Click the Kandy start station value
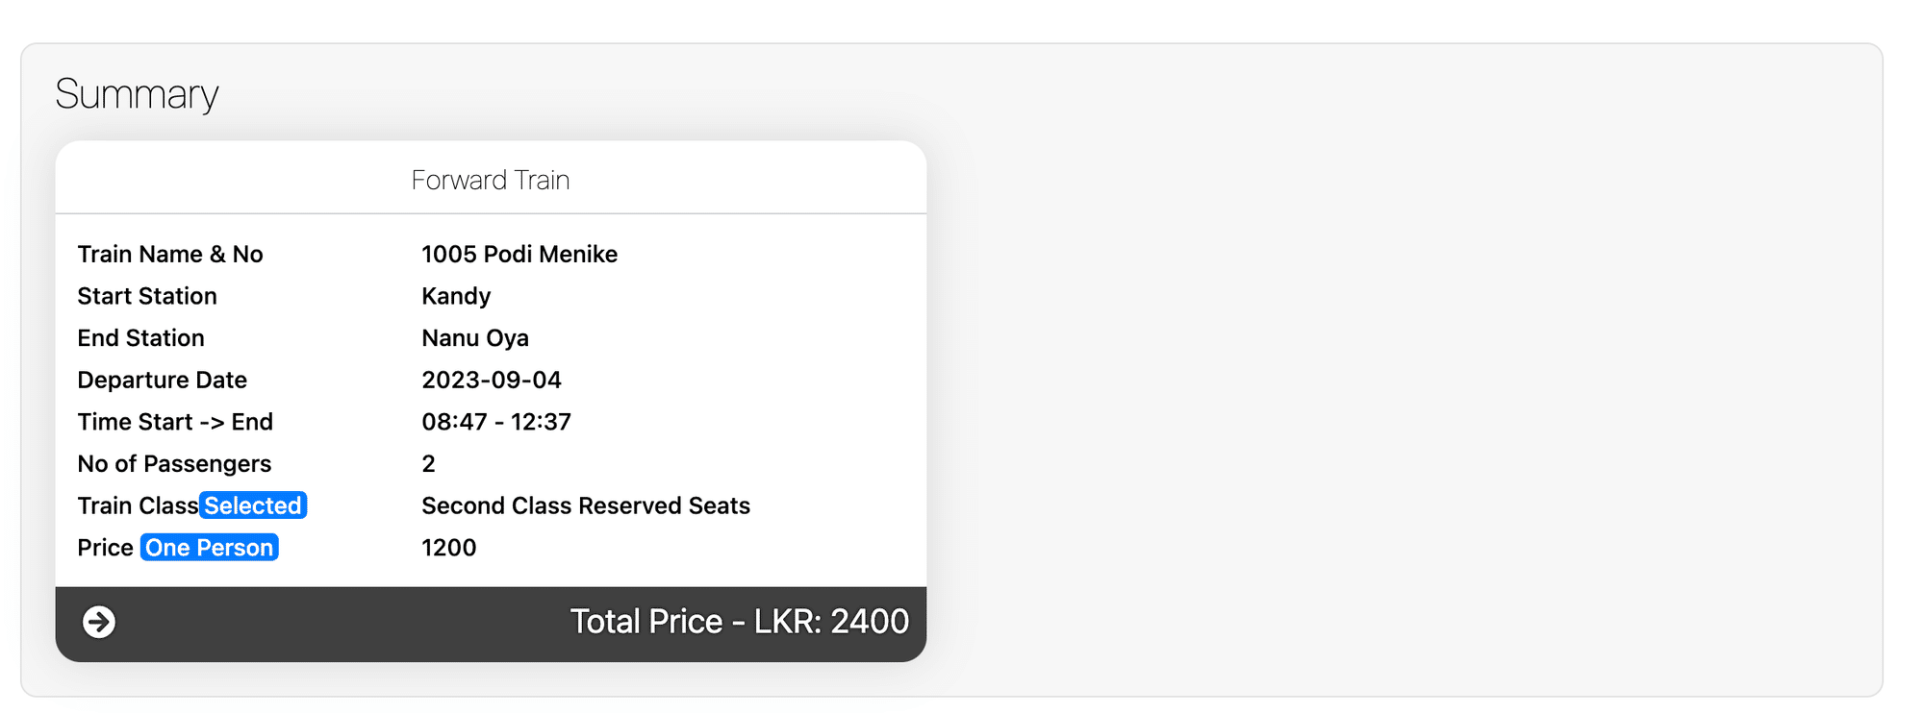This screenshot has width=1924, height=714. point(456,296)
